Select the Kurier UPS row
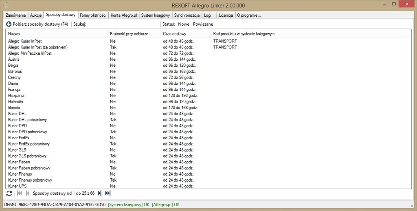The width and height of the screenshot is (417, 211). pyautogui.click(x=208, y=186)
